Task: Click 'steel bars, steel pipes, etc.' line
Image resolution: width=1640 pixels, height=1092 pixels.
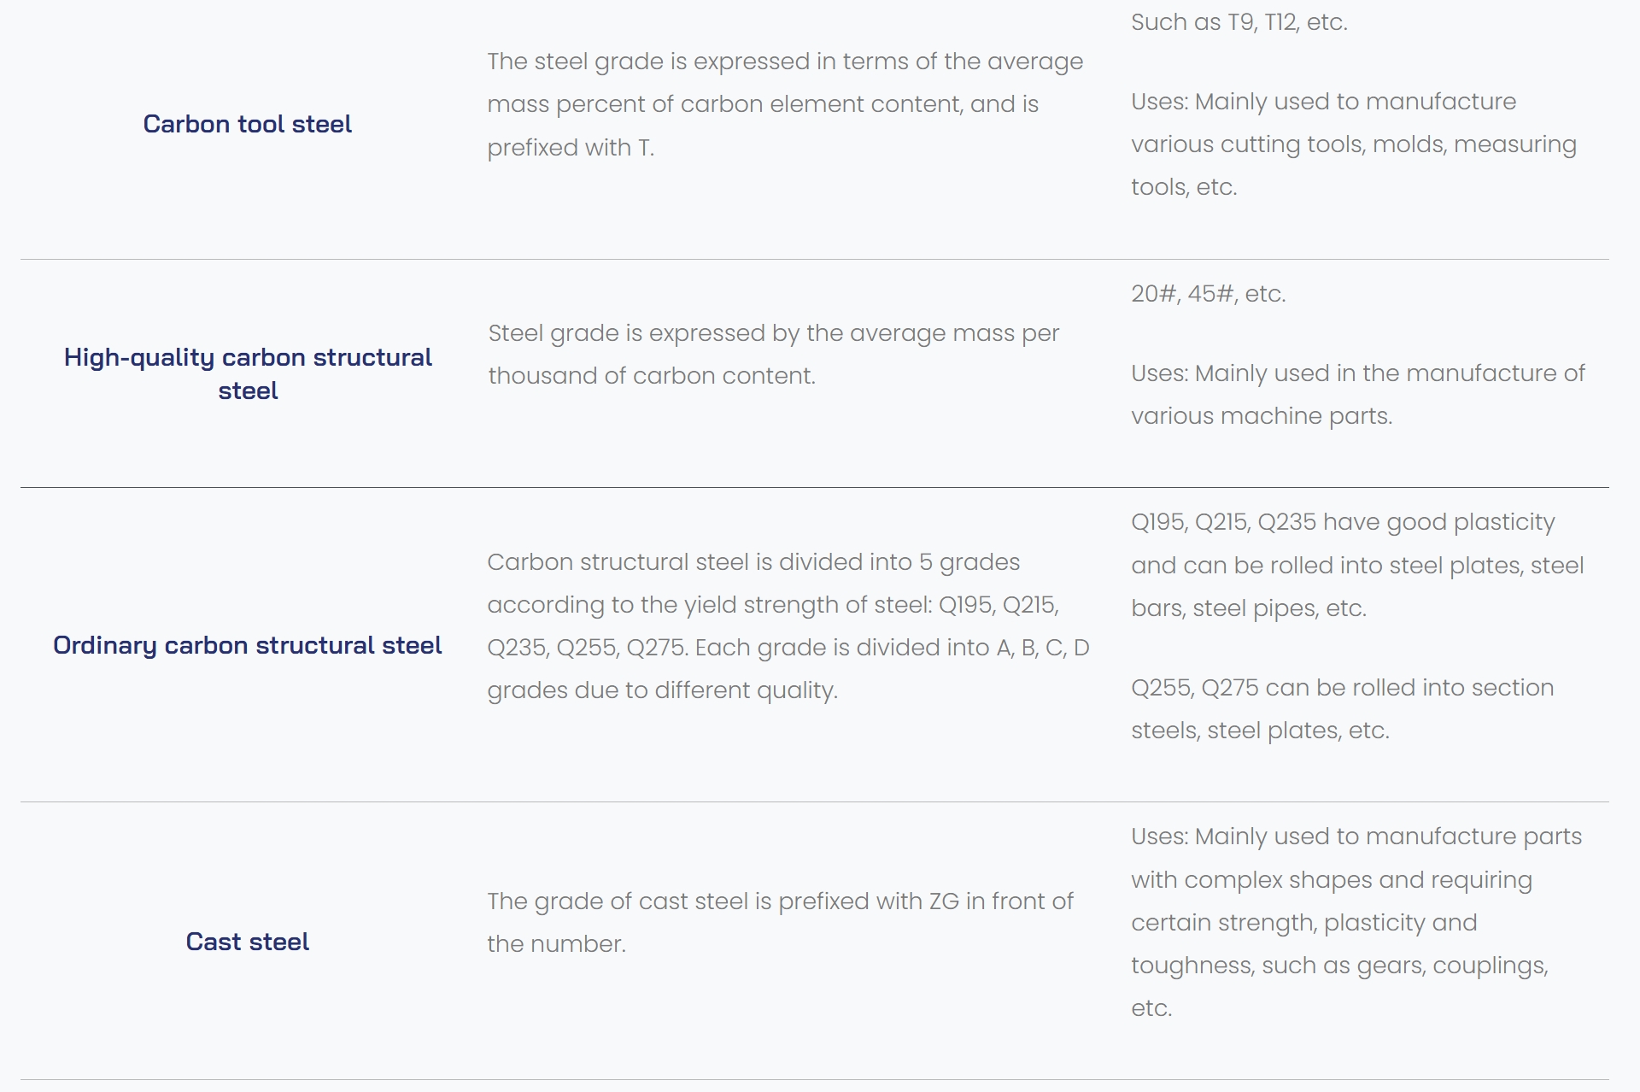Action: click(x=1249, y=608)
